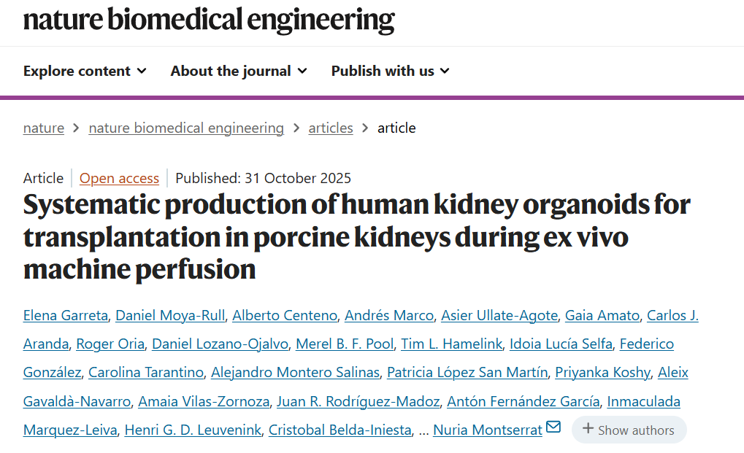Click the envelope icon beside Nuria Montserrat

tap(553, 427)
